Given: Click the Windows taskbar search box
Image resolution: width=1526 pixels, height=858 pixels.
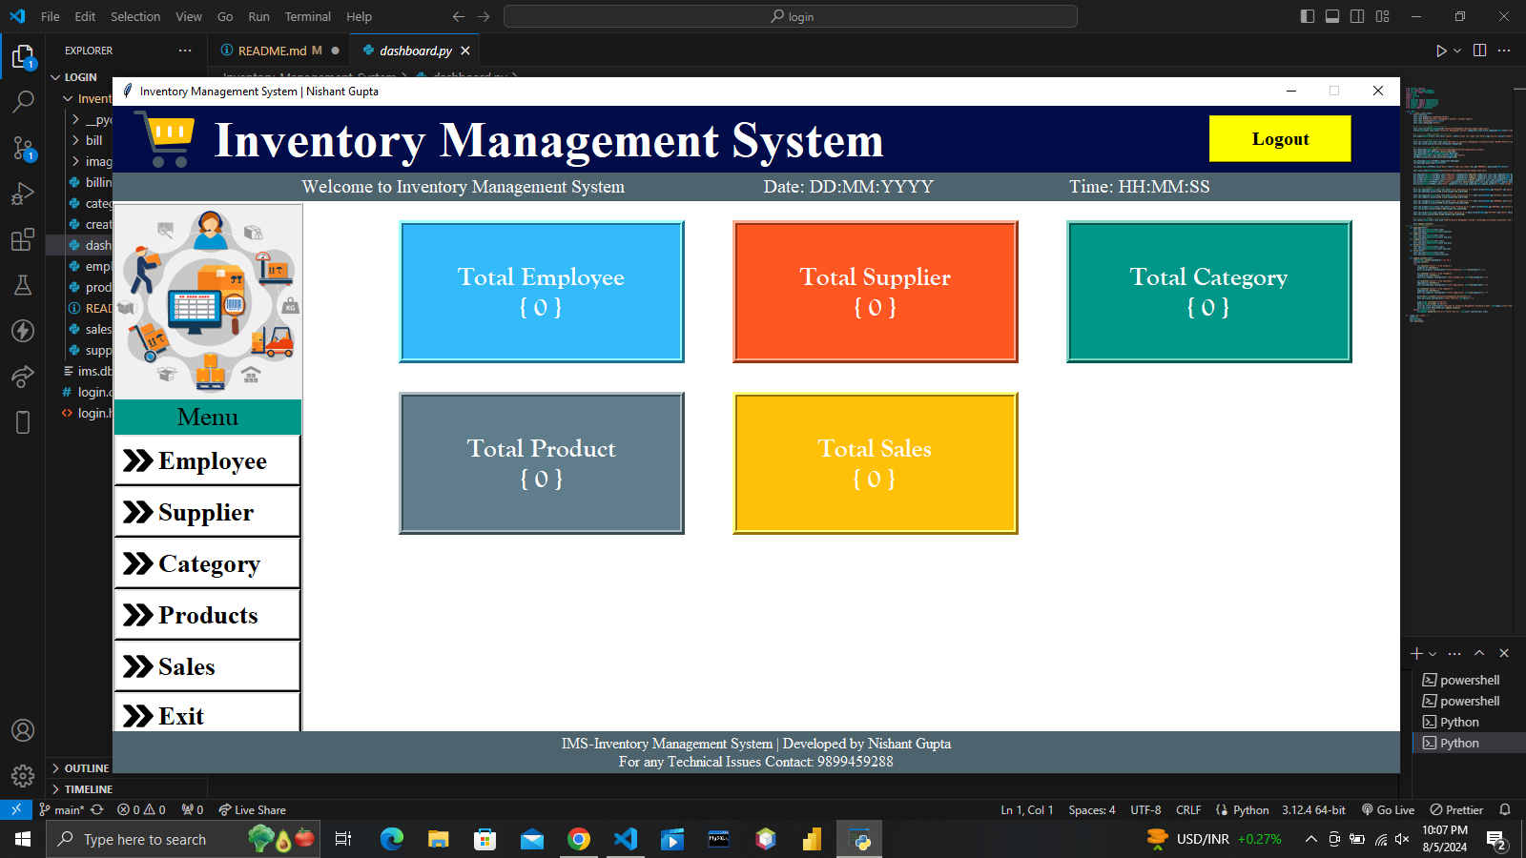Looking at the screenshot, I should [183, 839].
